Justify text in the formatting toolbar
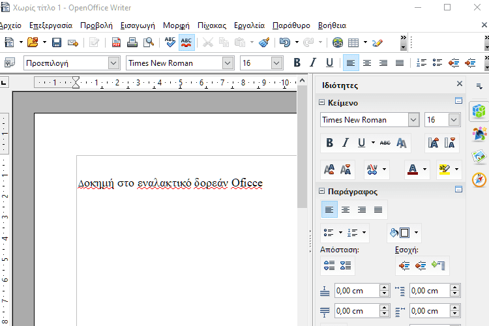Screen dimensions: 489x326 400,63
